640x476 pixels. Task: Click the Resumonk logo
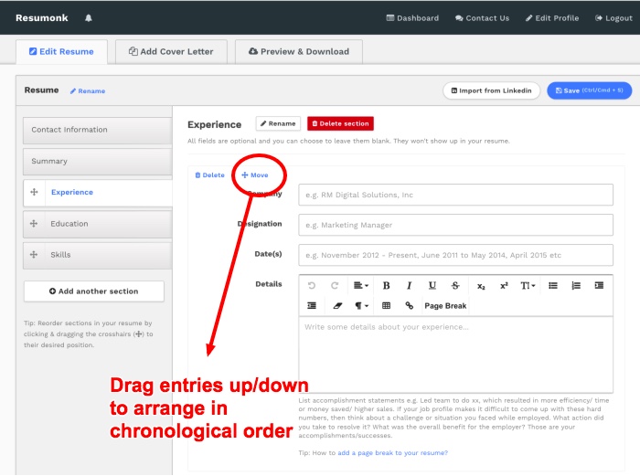(42, 18)
